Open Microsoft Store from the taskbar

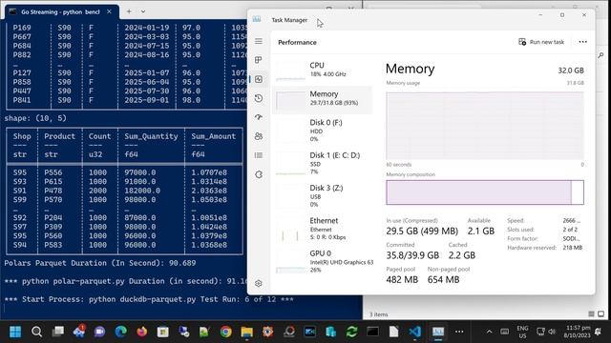(x=163, y=332)
